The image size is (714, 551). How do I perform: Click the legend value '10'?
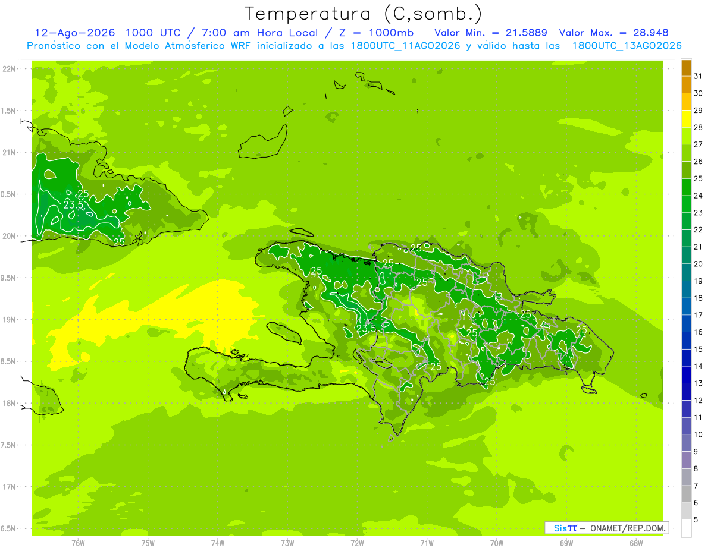coord(698,434)
